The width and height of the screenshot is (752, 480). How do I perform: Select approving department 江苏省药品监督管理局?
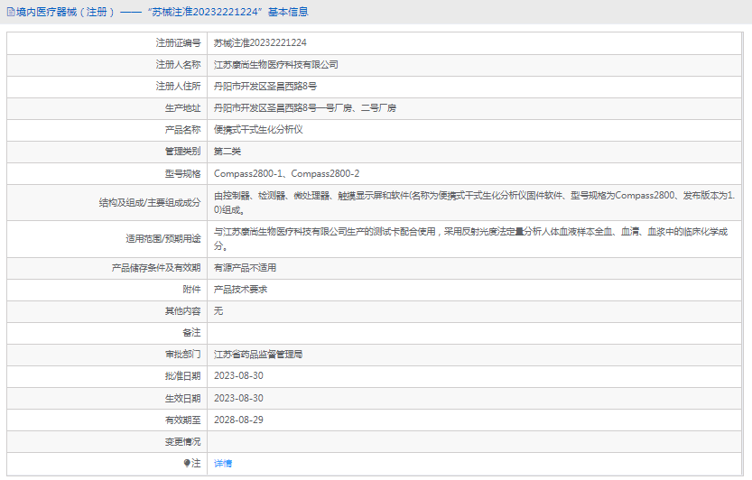[258, 355]
